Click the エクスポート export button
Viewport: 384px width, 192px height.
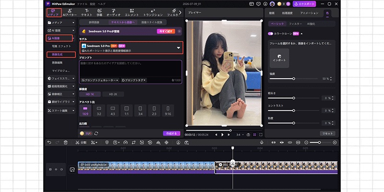pyautogui.click(x=304, y=4)
